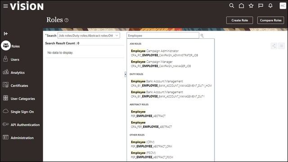Open Certificates menu label
Viewport: 288px width, 162px height.
(x=19, y=85)
